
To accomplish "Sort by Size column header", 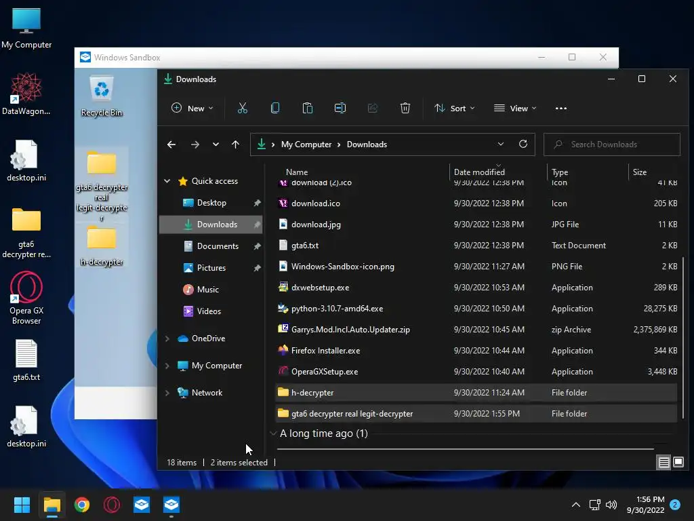I will click(x=640, y=172).
